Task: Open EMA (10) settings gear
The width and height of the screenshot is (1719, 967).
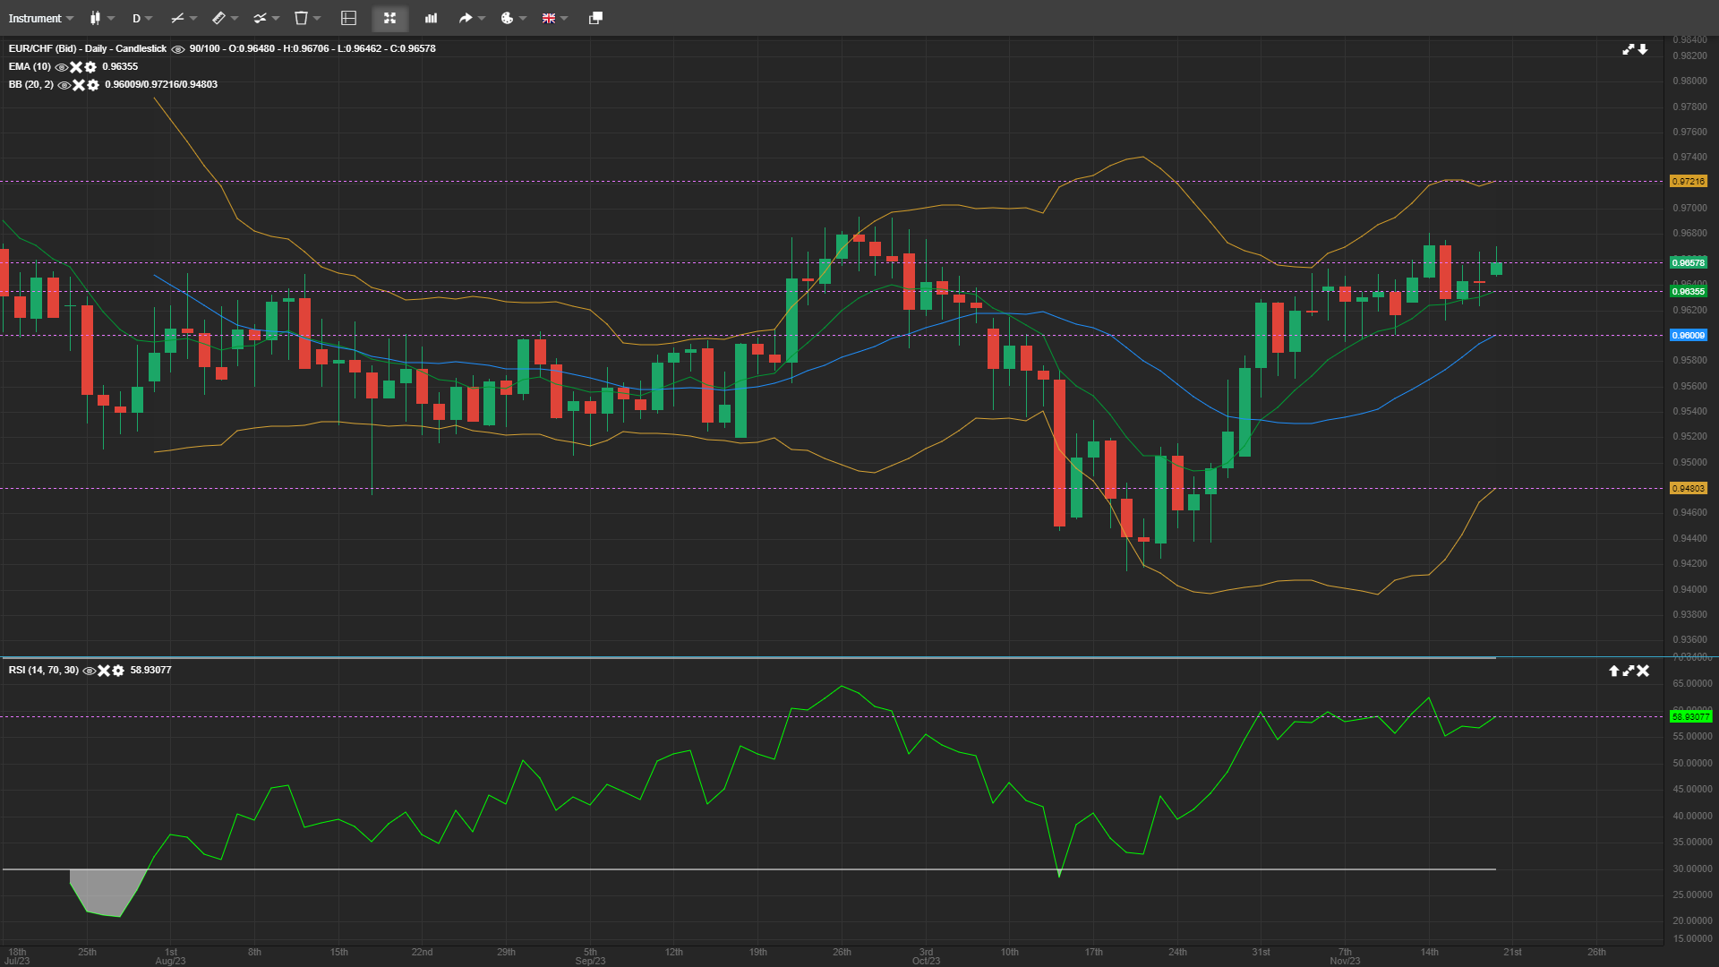Action: click(x=90, y=67)
